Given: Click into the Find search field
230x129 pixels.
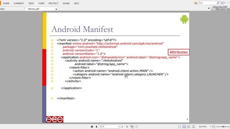Looking at the screenshot, I should point(207,3).
